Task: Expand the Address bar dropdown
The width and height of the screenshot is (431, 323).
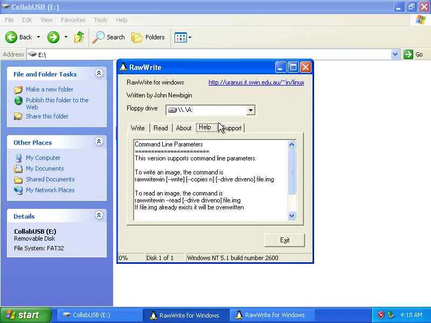Action: (395, 54)
